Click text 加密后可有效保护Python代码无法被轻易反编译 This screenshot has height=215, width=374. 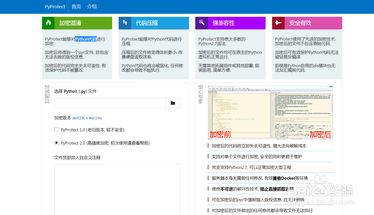[307, 55]
